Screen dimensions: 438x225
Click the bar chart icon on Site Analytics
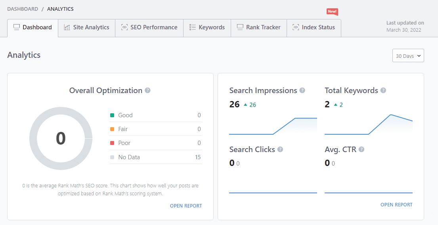coord(67,27)
